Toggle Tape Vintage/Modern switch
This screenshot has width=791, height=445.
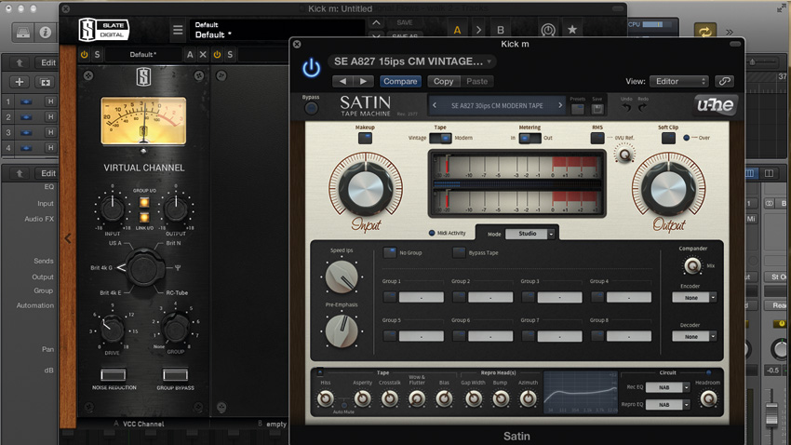click(440, 138)
